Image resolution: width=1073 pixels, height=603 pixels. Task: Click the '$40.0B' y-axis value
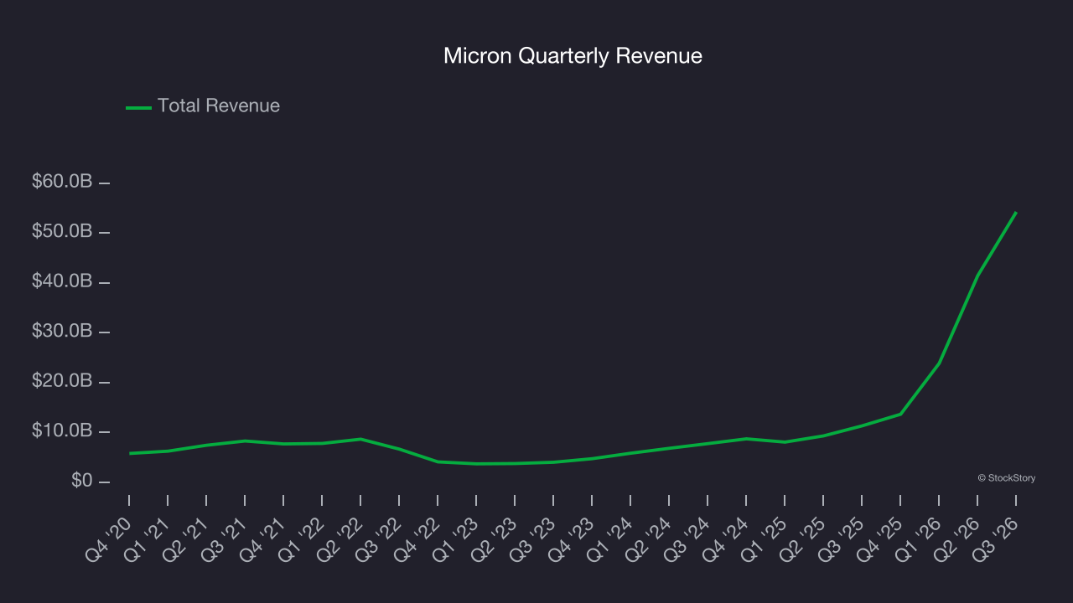click(x=62, y=281)
